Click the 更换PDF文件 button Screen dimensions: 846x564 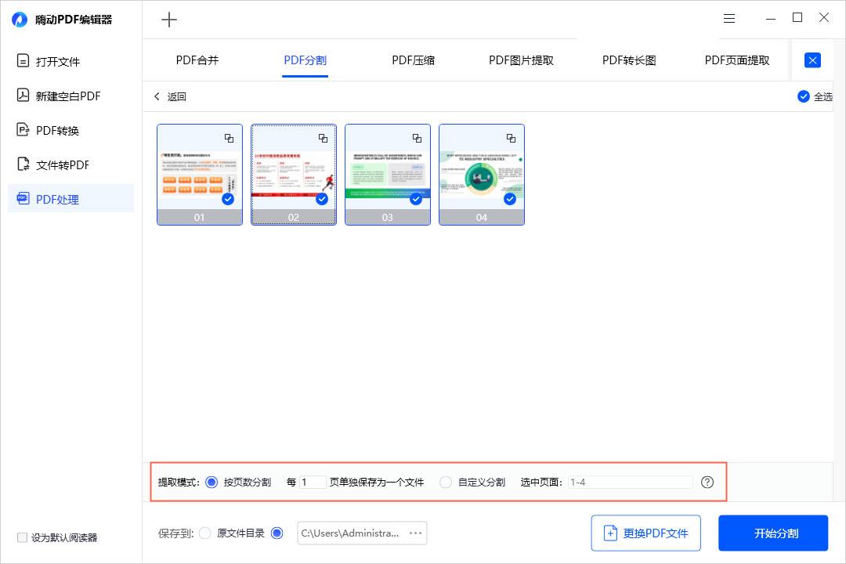(x=645, y=533)
